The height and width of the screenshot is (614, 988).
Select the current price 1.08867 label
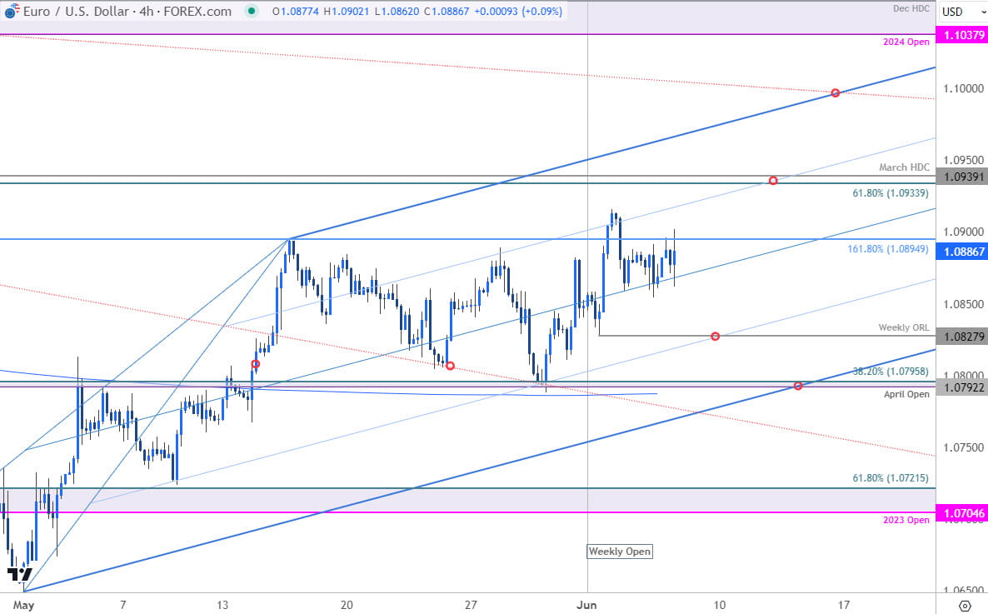(962, 252)
